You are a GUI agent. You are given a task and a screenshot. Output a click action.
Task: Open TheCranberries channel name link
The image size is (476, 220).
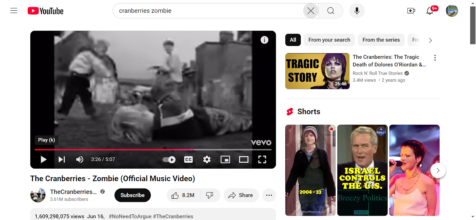click(73, 192)
